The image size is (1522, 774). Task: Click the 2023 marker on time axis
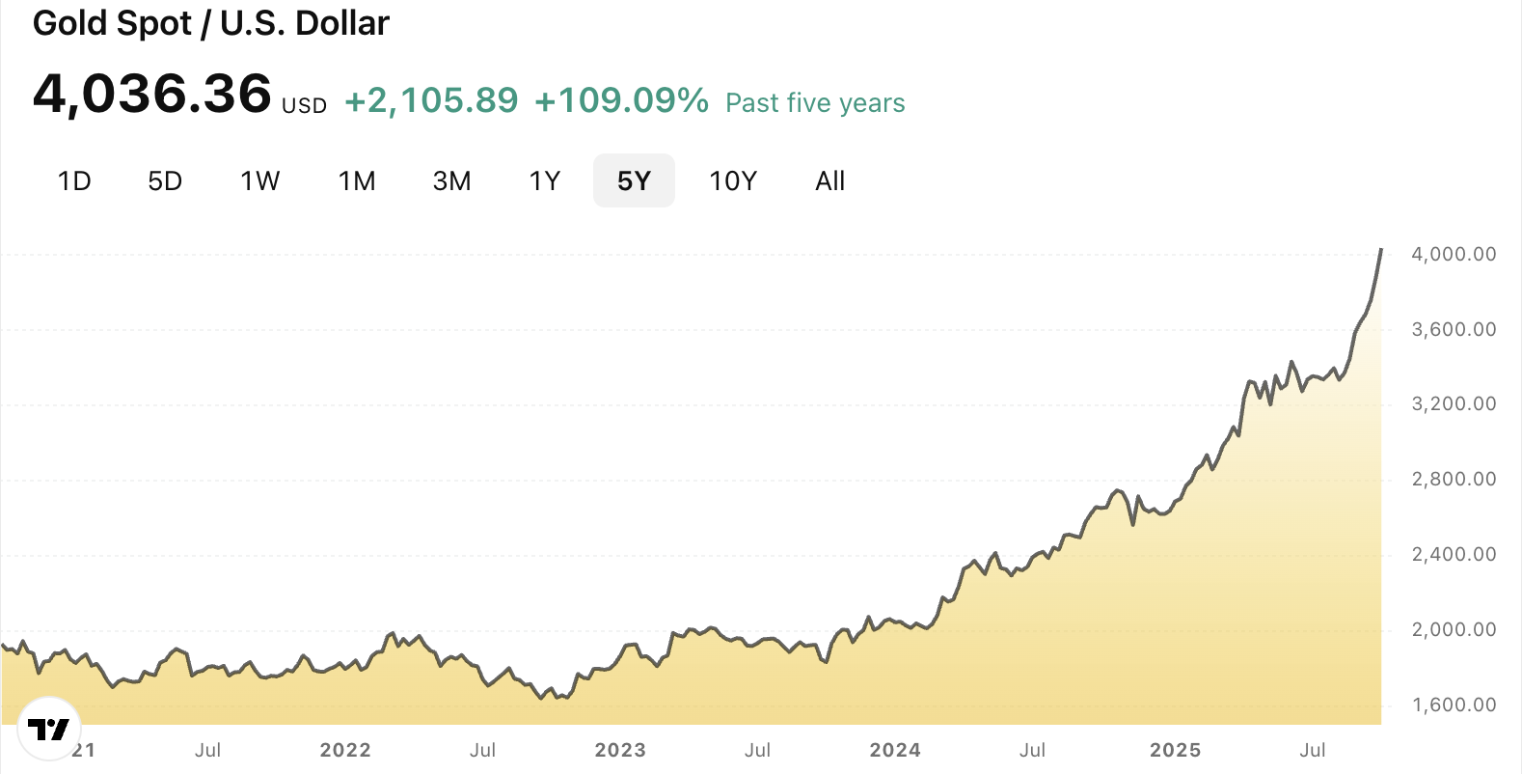click(620, 750)
